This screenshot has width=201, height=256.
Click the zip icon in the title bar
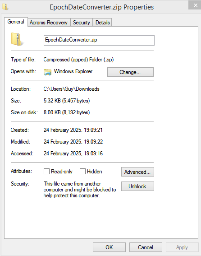click(x=5, y=7)
